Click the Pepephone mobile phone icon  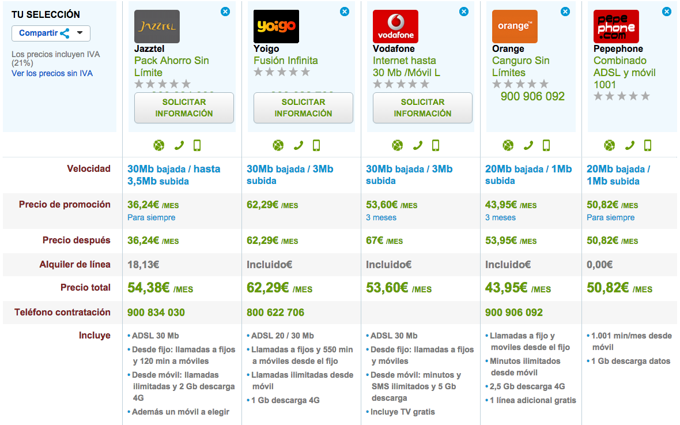pyautogui.click(x=648, y=145)
